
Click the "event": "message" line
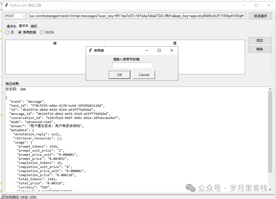pyautogui.click(x=27, y=102)
